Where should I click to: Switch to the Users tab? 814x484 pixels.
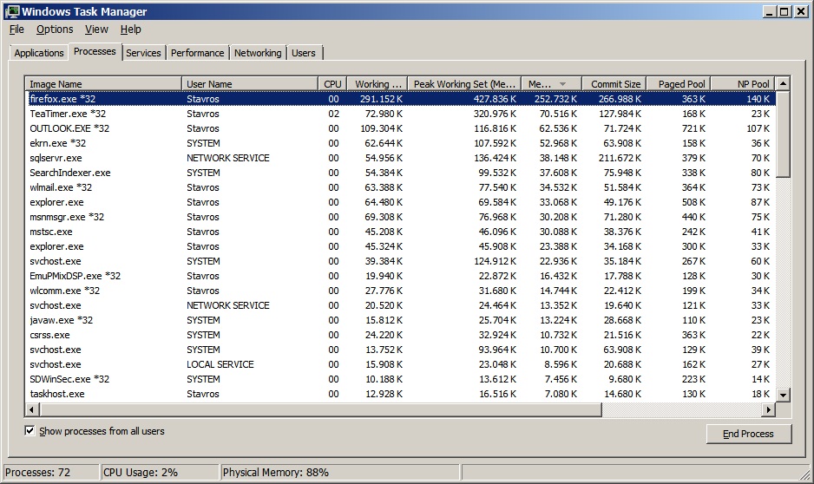[304, 53]
